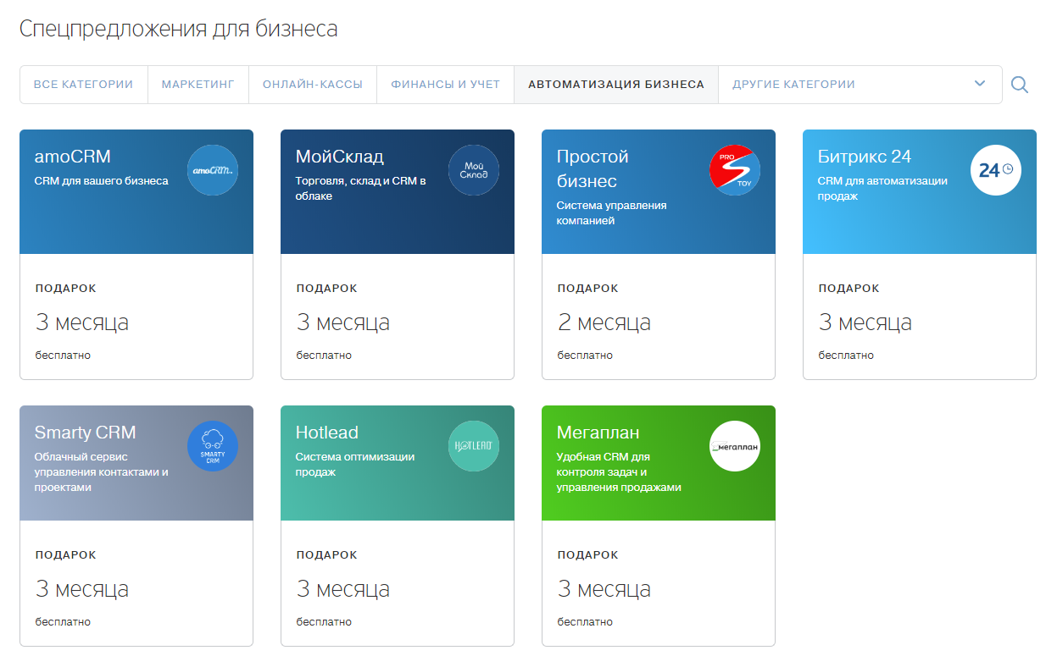Open the Битрикс 24 offer title

865,157
